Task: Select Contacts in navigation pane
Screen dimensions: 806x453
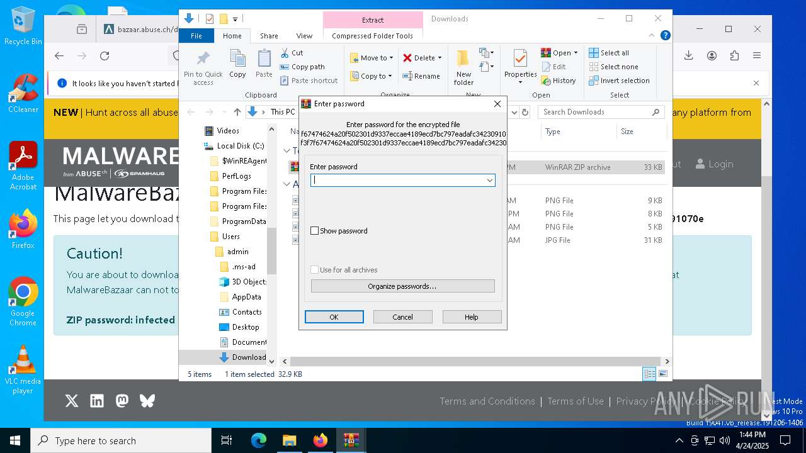Action: (246, 312)
